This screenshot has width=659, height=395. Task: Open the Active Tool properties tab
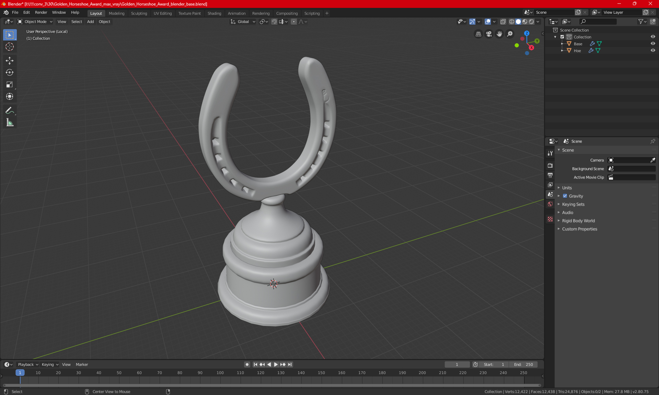(550, 153)
